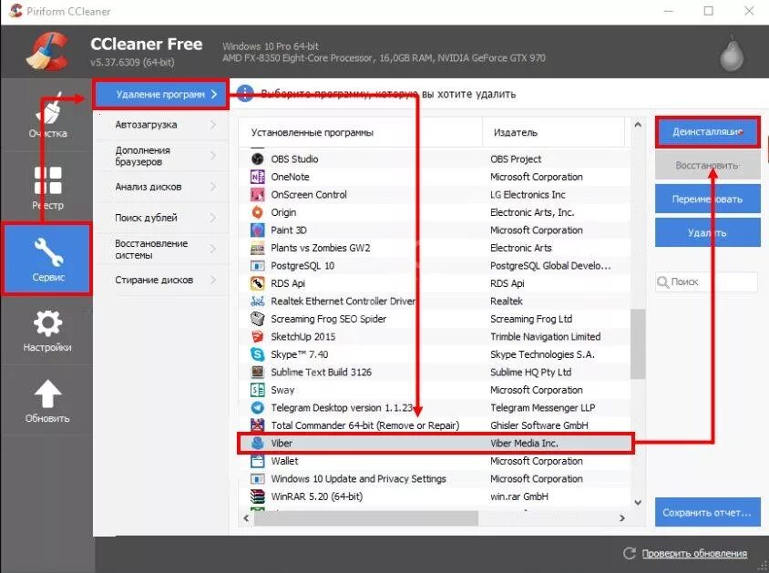Open Стирание дисков menu item

click(161, 280)
